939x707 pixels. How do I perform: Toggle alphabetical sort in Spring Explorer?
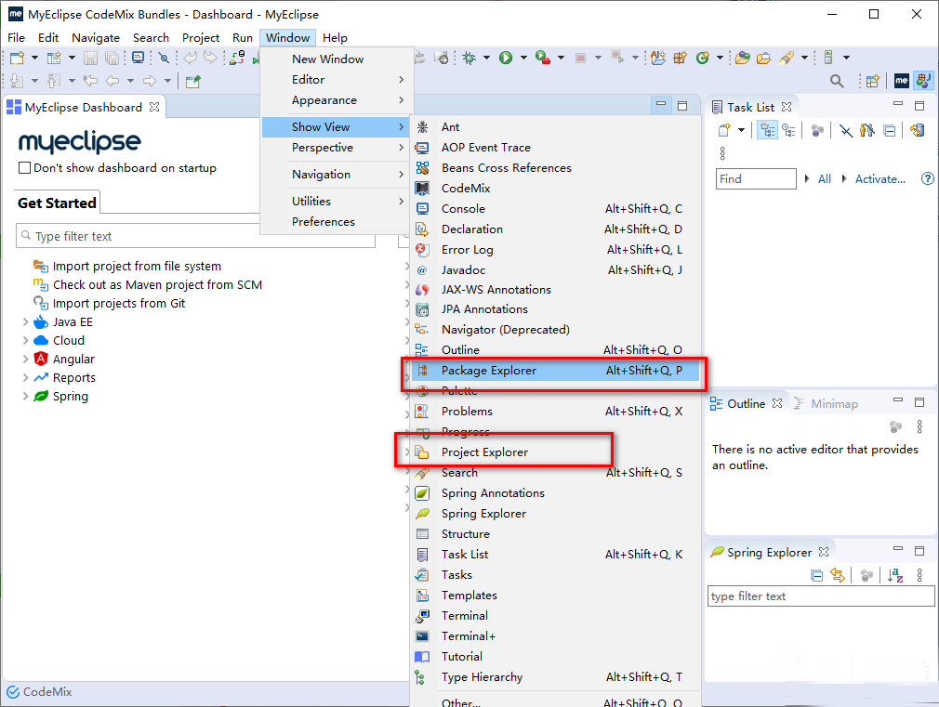pos(895,576)
